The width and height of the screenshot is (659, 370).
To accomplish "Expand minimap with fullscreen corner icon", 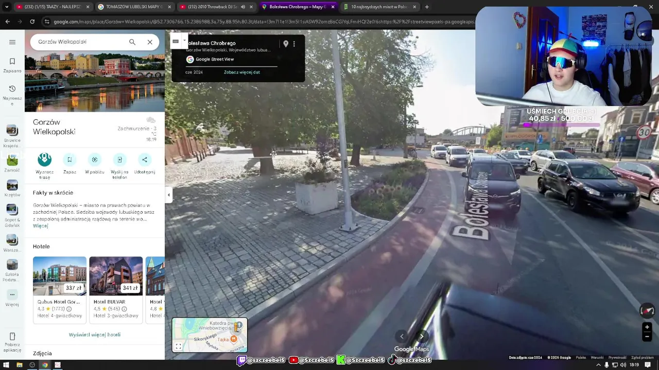I will (x=178, y=346).
